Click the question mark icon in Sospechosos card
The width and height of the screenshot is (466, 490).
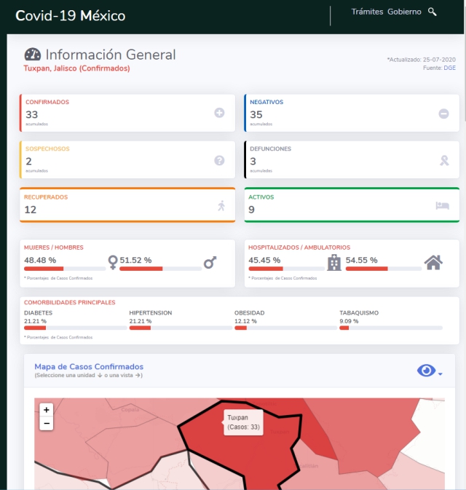tap(219, 160)
